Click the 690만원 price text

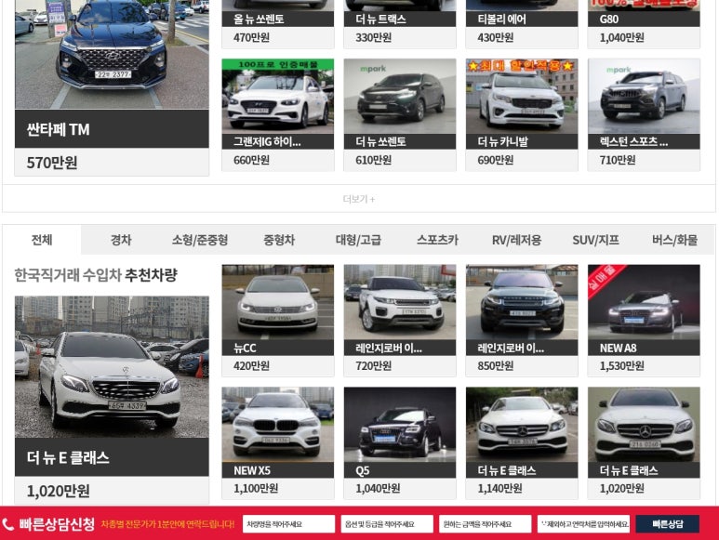point(495,160)
